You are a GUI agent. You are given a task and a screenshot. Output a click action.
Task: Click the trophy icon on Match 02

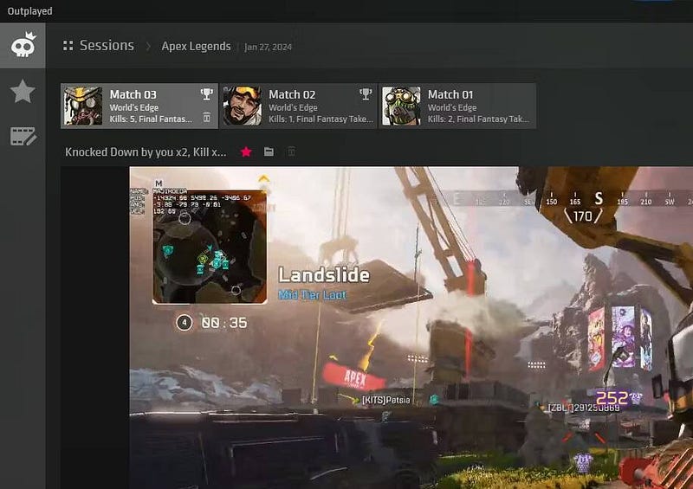click(x=366, y=93)
